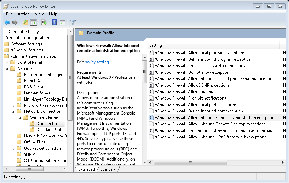Expand the Control Panel tree node
Viewport: 289px width, 183px height.
[x=7, y=63]
